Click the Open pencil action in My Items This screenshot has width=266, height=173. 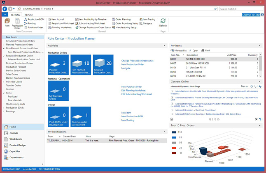coord(194,50)
